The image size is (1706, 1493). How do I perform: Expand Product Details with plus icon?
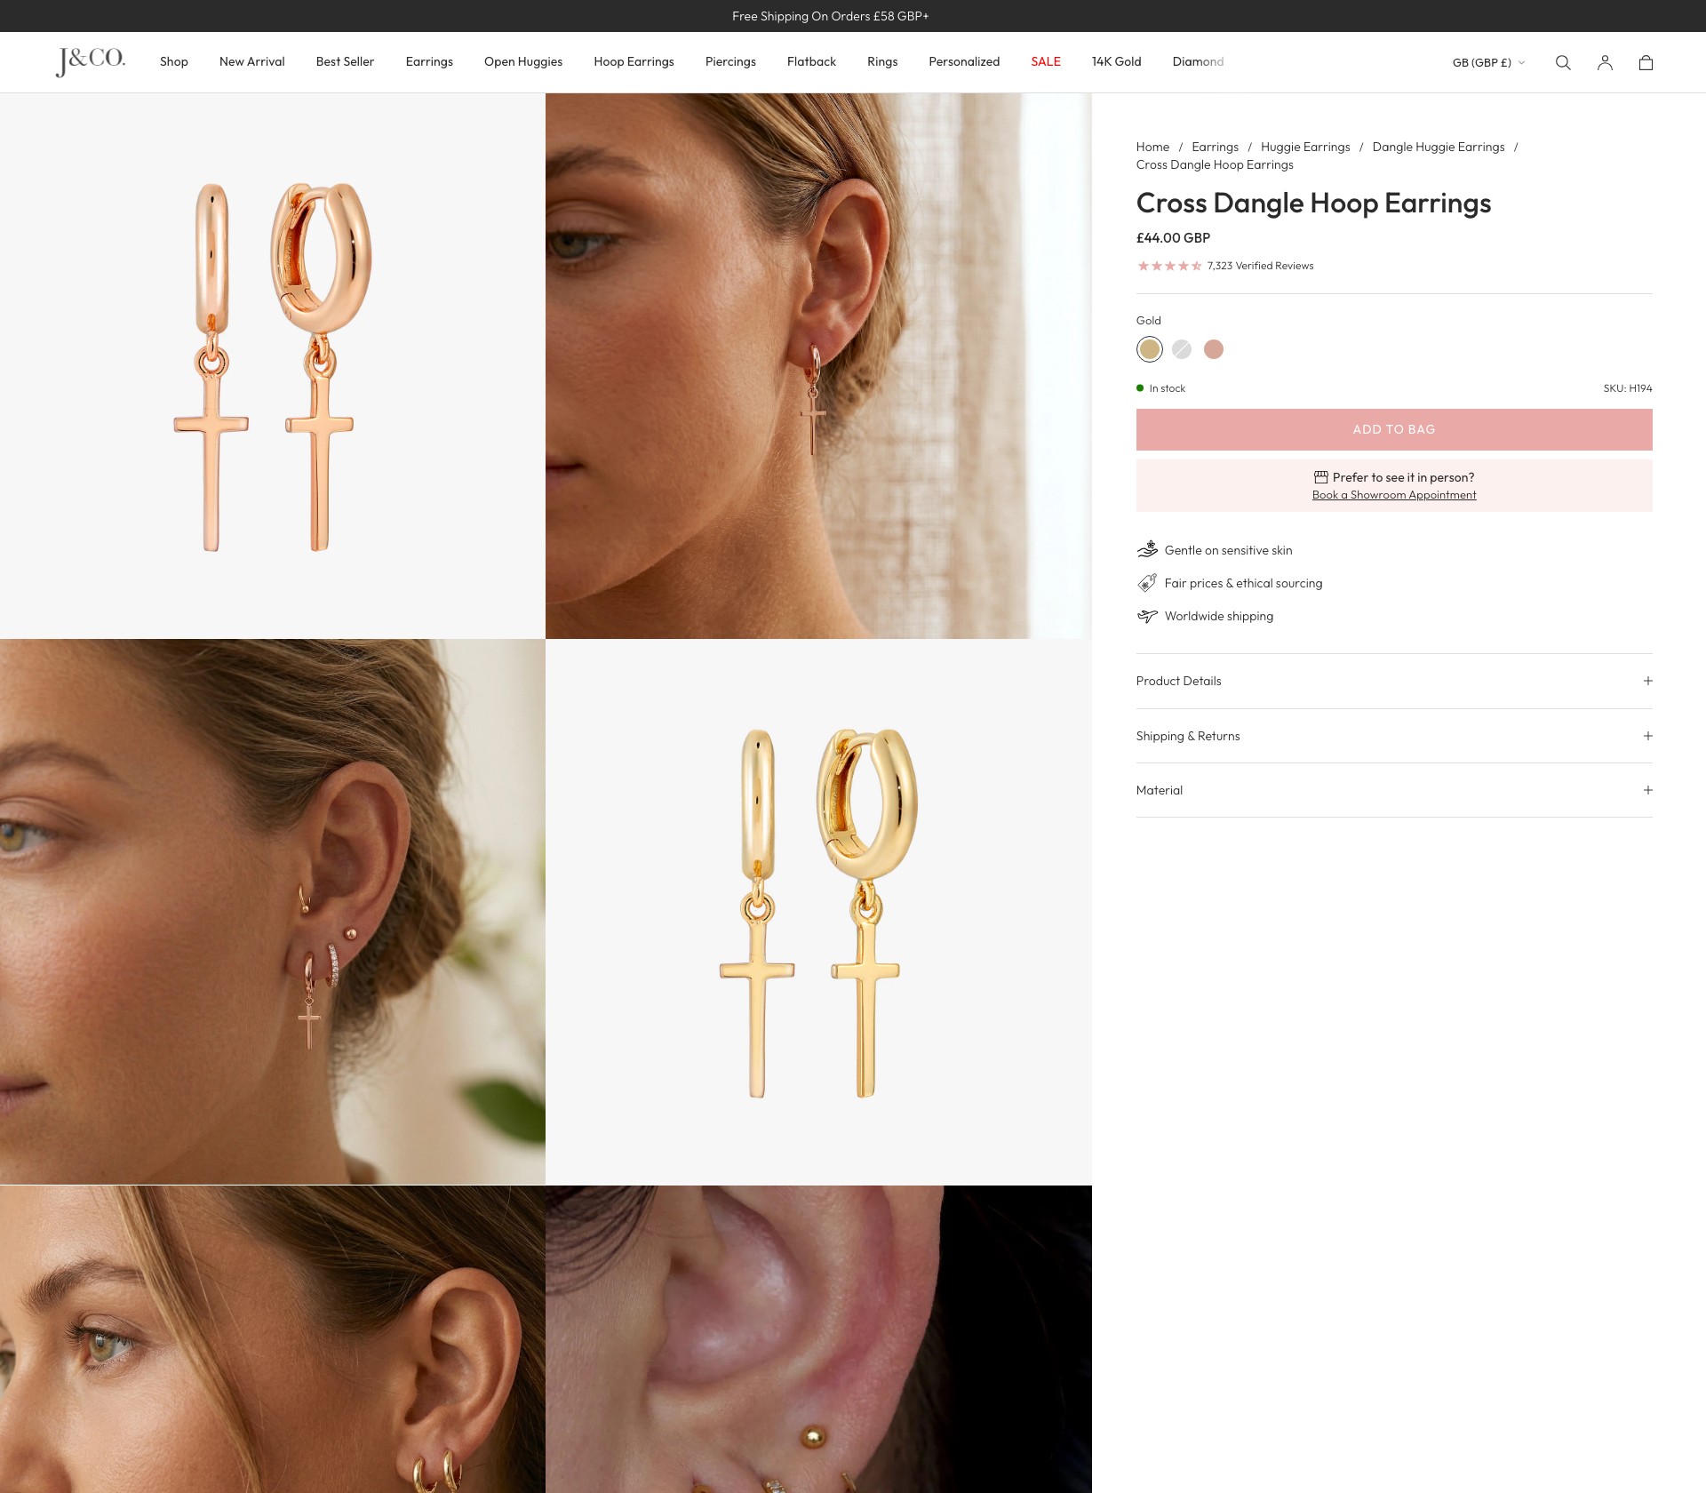tap(1647, 681)
